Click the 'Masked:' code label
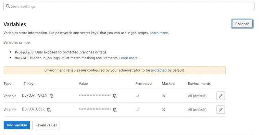 pos(21,58)
